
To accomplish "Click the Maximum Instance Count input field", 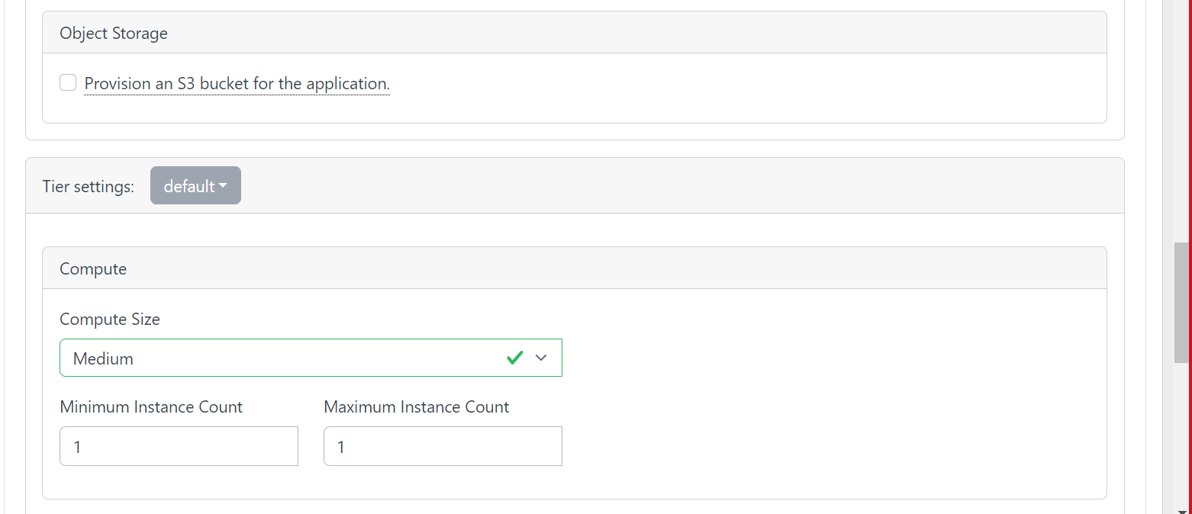I will (443, 446).
